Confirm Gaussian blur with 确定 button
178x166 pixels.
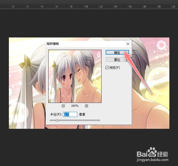[x=117, y=52]
